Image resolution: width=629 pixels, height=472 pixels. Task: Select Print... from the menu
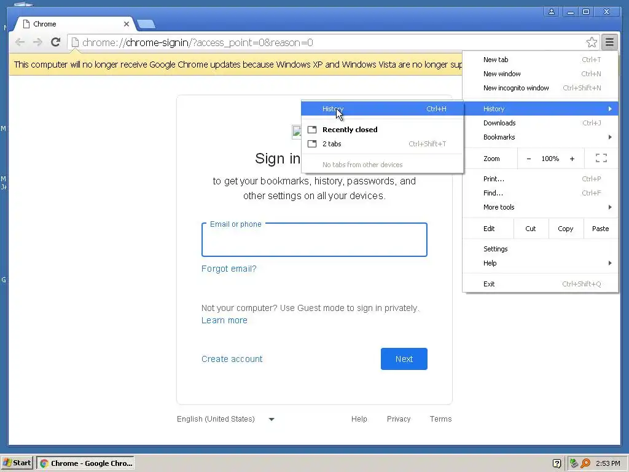click(x=540, y=179)
